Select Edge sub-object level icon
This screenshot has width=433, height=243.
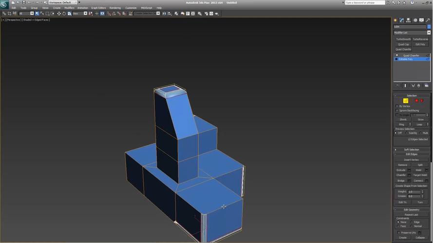[x=406, y=101]
